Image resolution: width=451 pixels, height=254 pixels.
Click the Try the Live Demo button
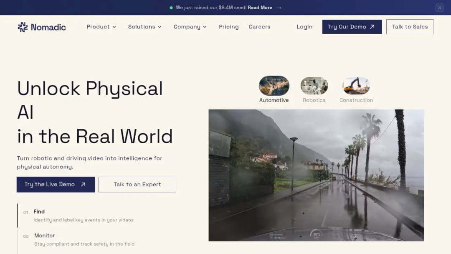56,184
